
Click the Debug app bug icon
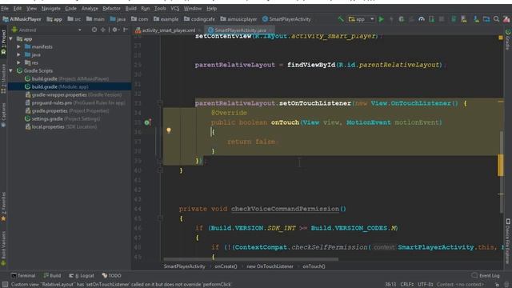tap(402, 19)
